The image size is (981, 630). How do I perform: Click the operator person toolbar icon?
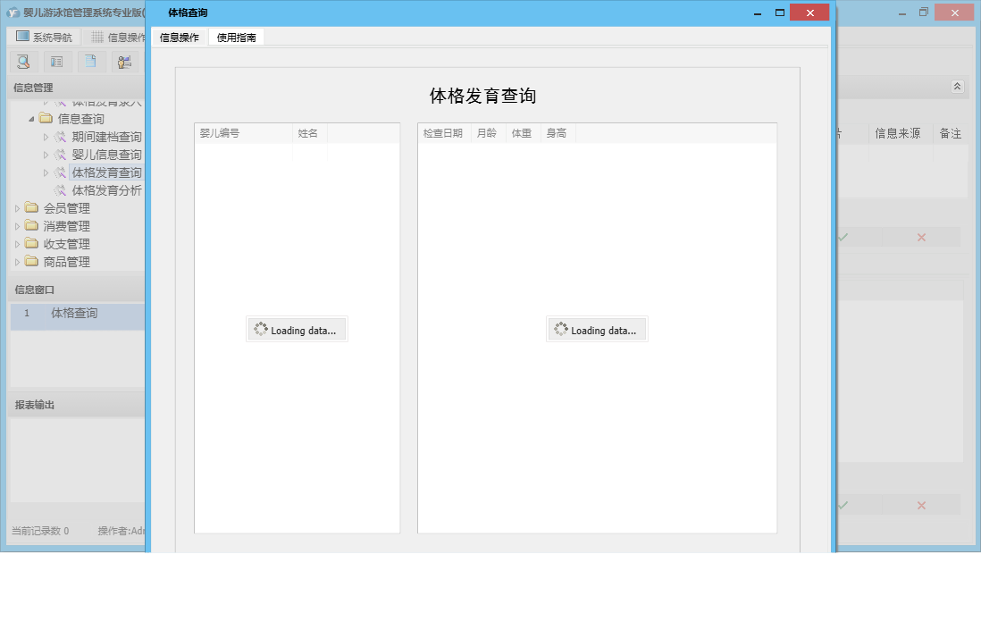tap(124, 61)
